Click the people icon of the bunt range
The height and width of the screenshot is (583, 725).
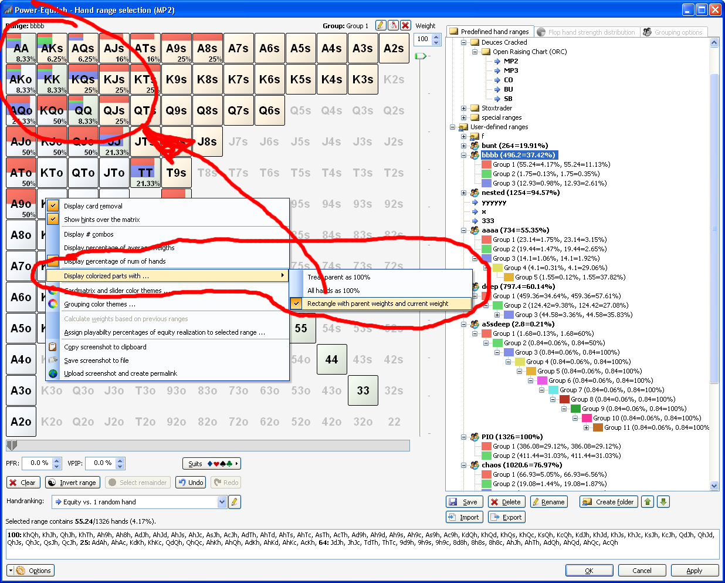pyautogui.click(x=475, y=146)
